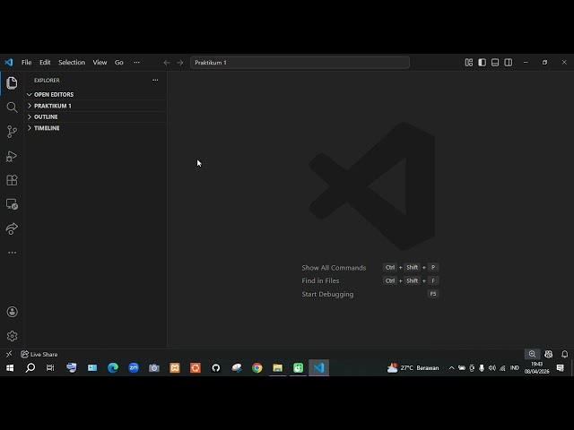Collapse the Open Editors section
The image size is (574, 430).
click(x=96, y=94)
